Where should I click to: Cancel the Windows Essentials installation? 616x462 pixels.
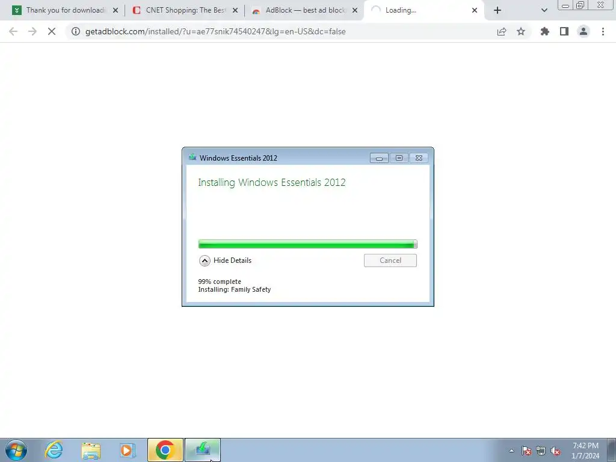point(390,260)
